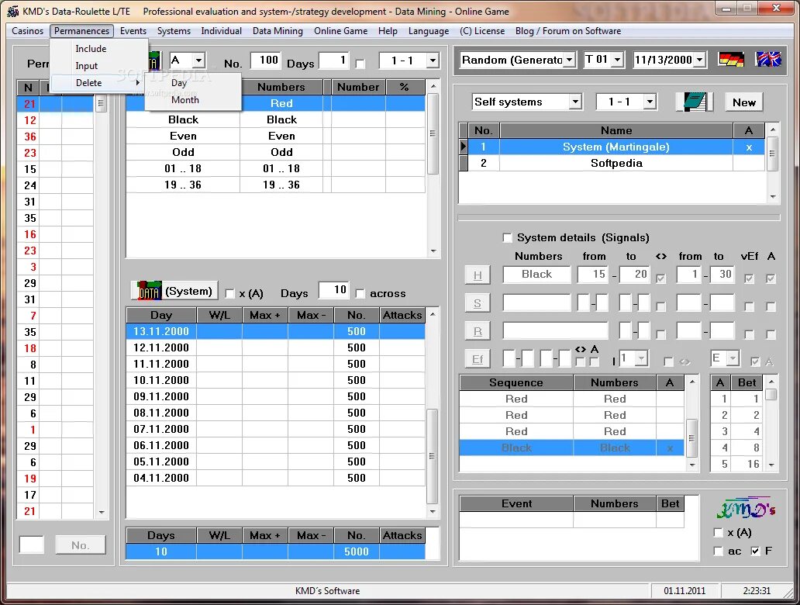This screenshot has width=800, height=605.
Task: Open the T 01 table dropdown
Action: pyautogui.click(x=617, y=60)
